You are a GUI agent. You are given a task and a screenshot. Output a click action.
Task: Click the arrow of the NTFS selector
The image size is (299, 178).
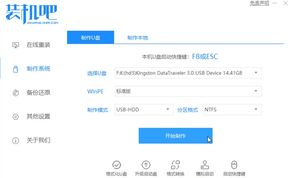click(256, 109)
